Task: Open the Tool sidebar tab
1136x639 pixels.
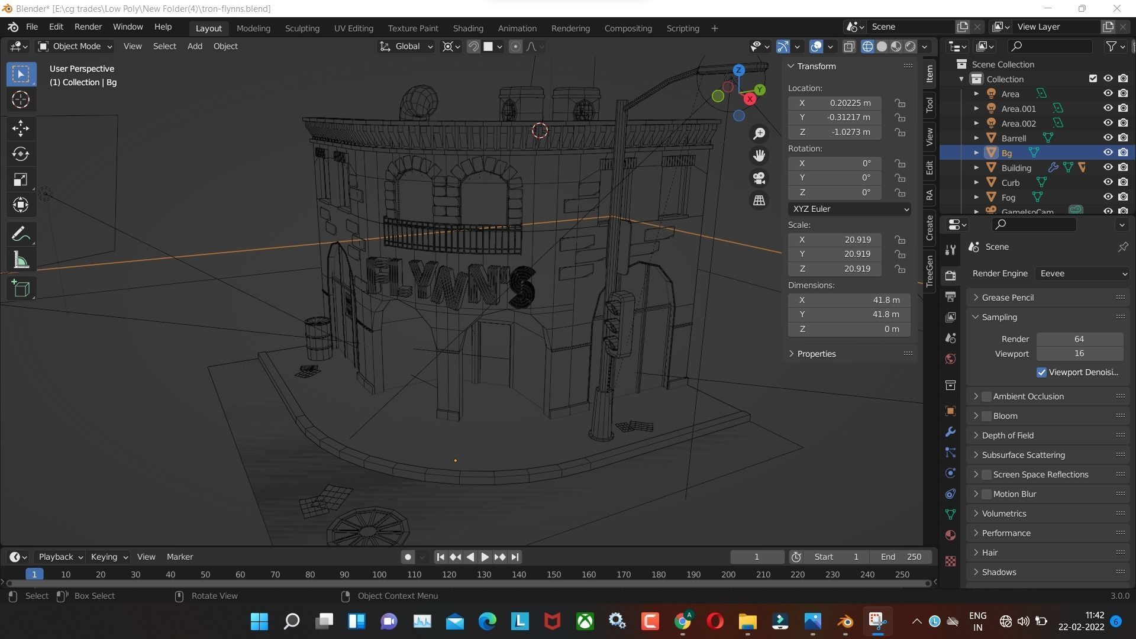Action: point(930,105)
